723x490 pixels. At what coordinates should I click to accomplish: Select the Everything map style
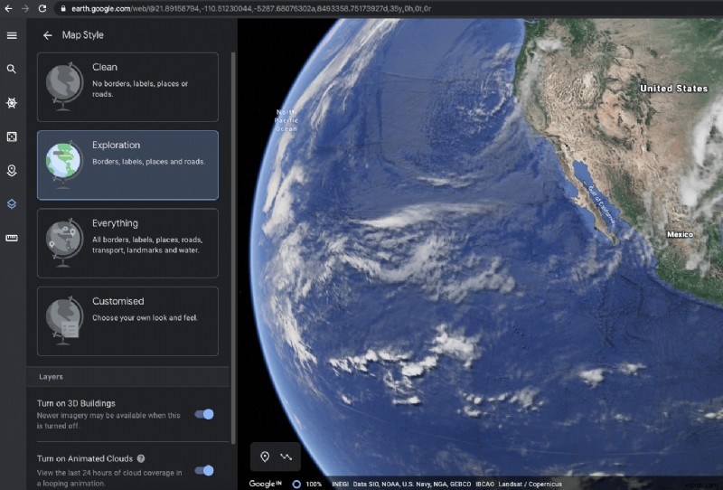[127, 243]
